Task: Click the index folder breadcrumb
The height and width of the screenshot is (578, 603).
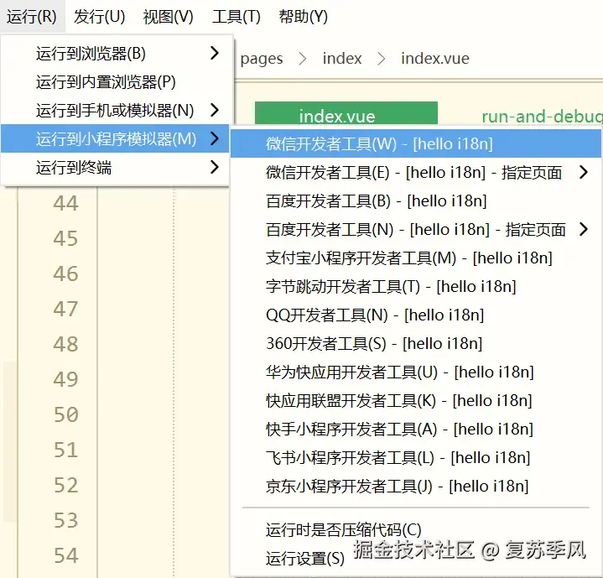Action: click(x=342, y=59)
